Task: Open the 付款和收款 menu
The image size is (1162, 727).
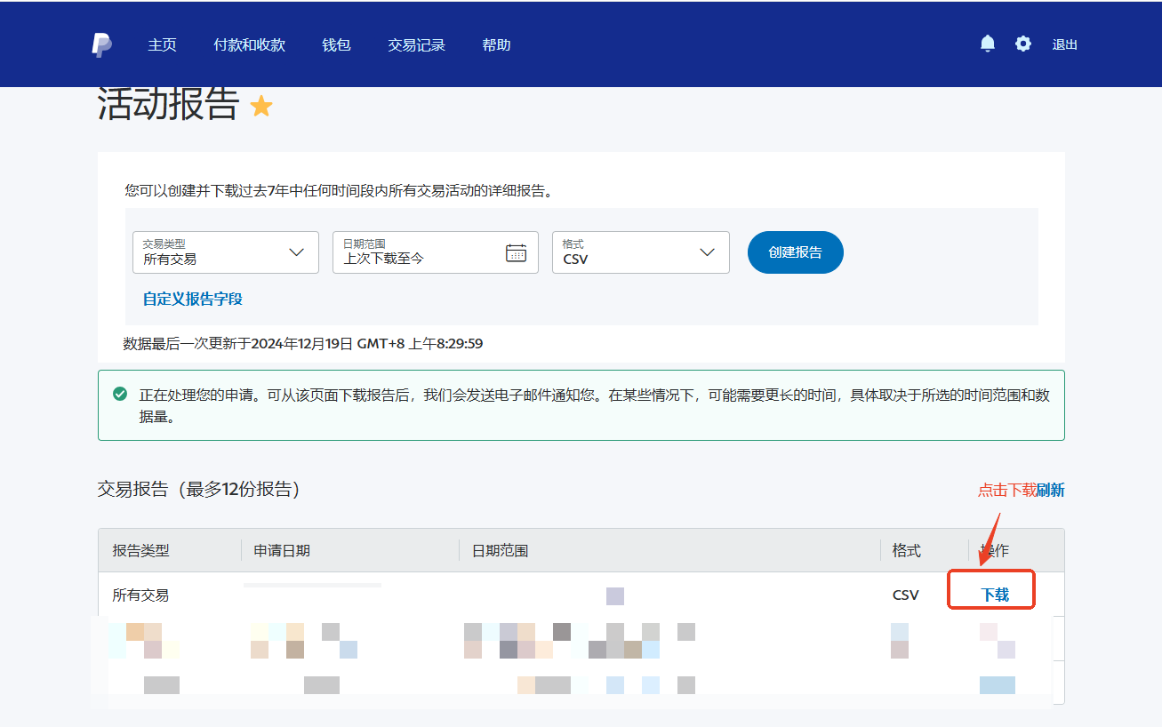Action: [x=249, y=44]
